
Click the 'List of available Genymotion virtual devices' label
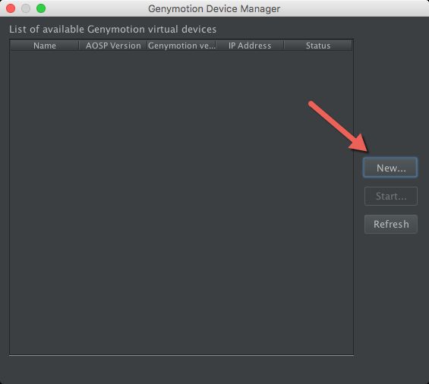(112, 30)
